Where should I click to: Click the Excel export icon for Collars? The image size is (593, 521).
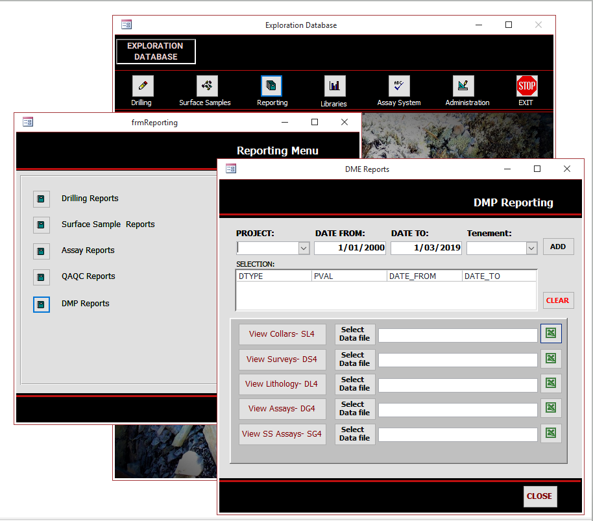pos(551,333)
